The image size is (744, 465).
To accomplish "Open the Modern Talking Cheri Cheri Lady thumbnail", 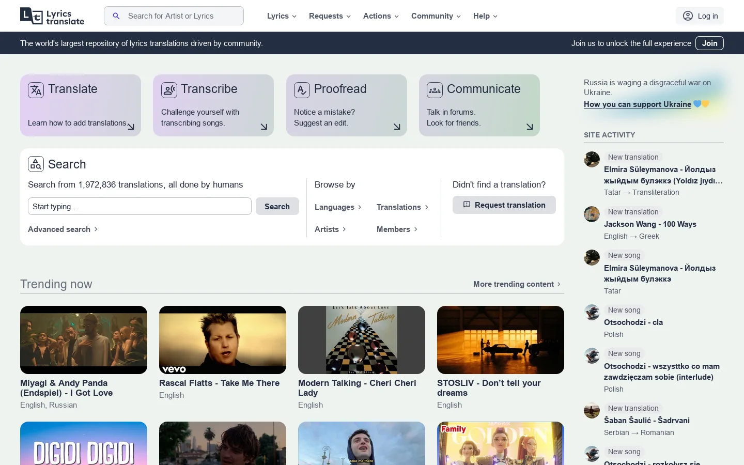I will point(362,340).
